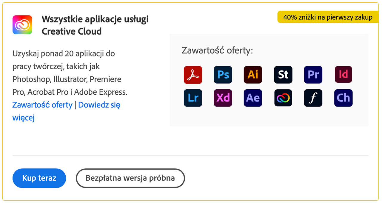This screenshot has height=203, width=382.
Task: Click the Adobe Stock icon
Action: [x=283, y=75]
